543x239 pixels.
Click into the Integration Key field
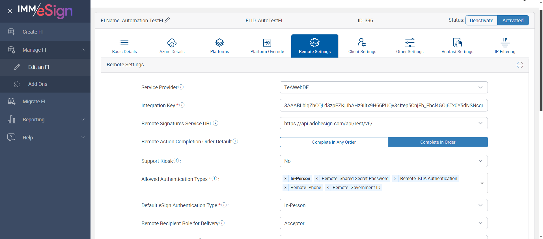[383, 106]
